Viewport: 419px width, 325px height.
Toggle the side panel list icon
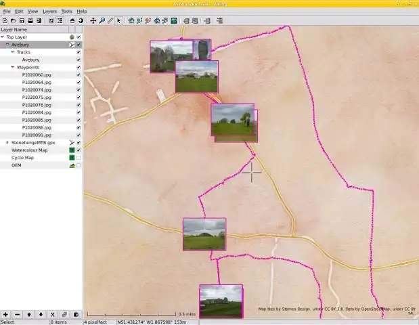(x=60, y=20)
